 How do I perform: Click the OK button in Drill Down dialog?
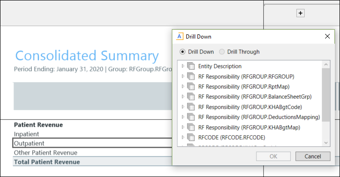tap(273, 156)
